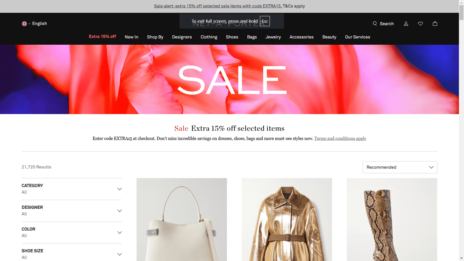
Task: Open the Clothing menu
Action: tap(209, 37)
